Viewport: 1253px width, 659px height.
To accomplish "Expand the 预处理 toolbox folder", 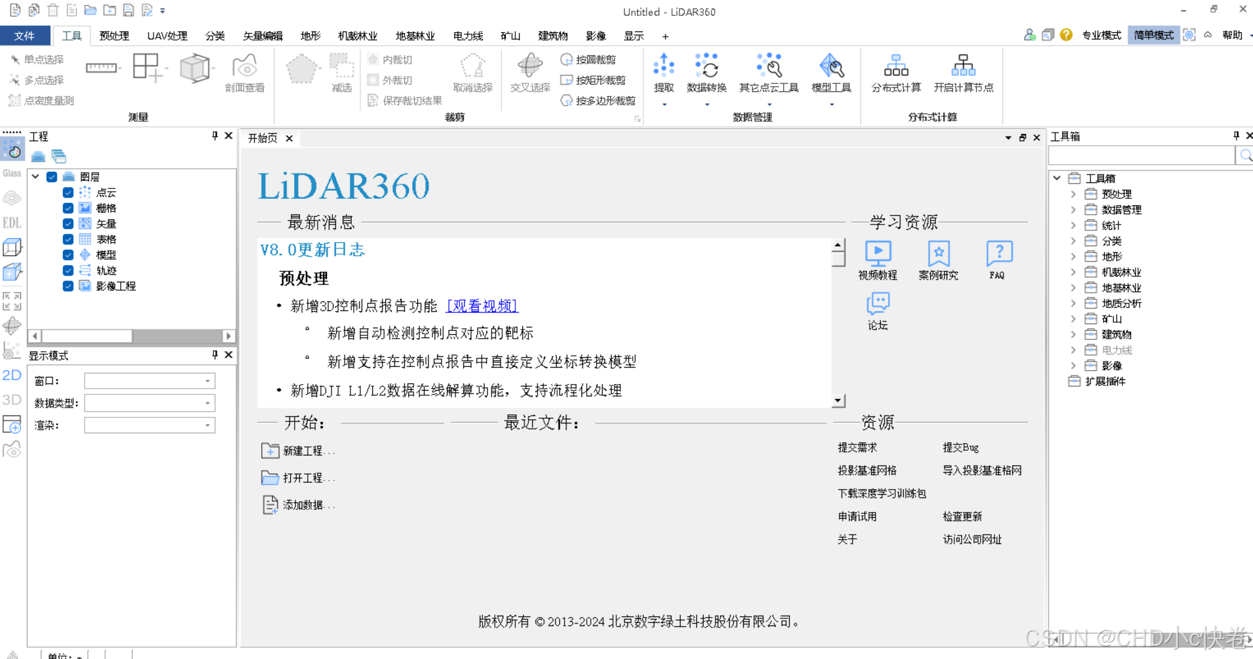I will (x=1073, y=194).
